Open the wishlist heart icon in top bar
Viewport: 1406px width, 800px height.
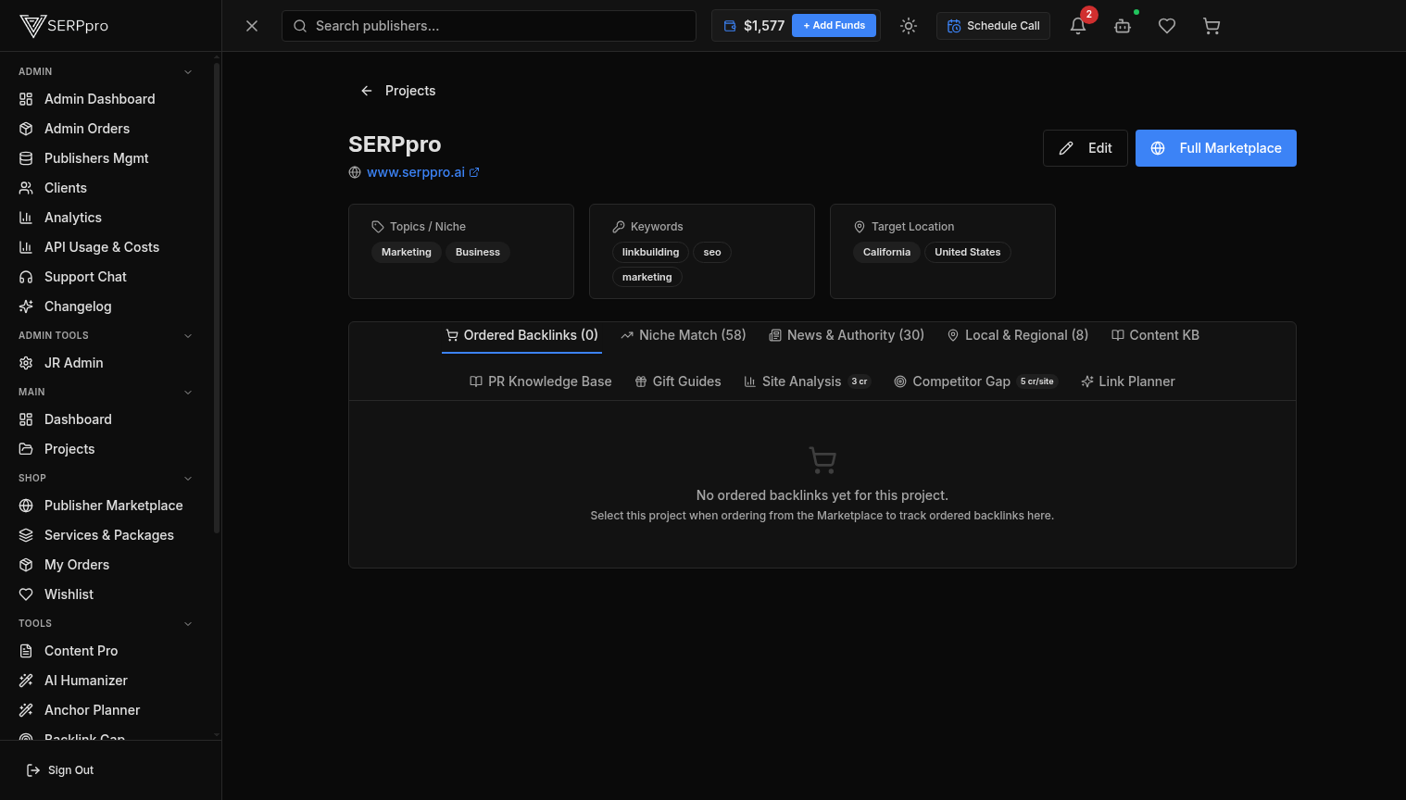pyautogui.click(x=1167, y=26)
